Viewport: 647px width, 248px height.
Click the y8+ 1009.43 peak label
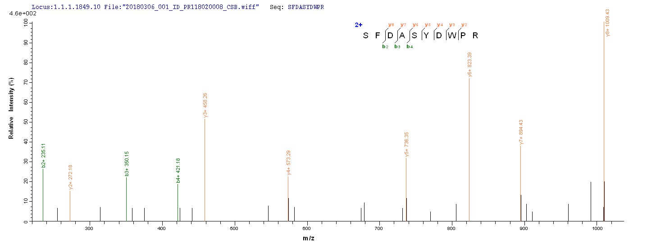coord(608,23)
